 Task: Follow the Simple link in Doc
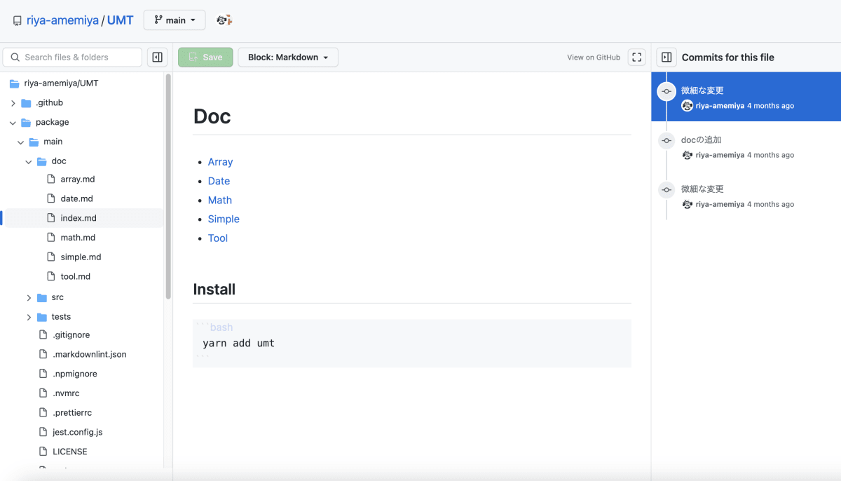point(224,219)
